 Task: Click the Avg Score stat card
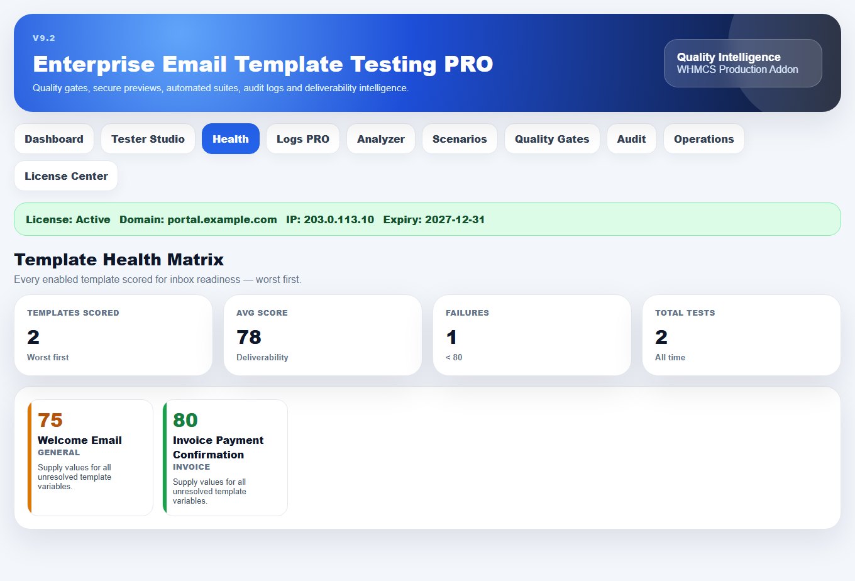point(323,335)
